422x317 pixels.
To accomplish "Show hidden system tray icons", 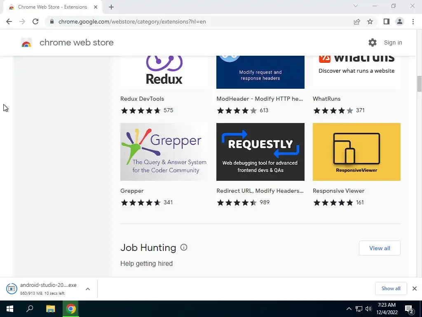I will [x=349, y=309].
